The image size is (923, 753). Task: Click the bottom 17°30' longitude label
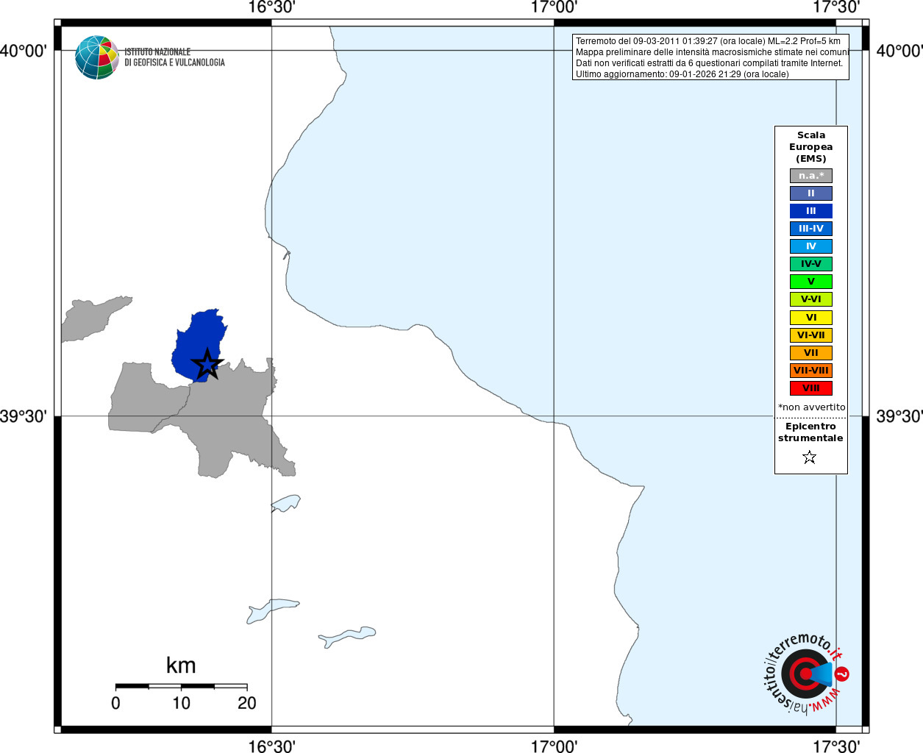(836, 746)
